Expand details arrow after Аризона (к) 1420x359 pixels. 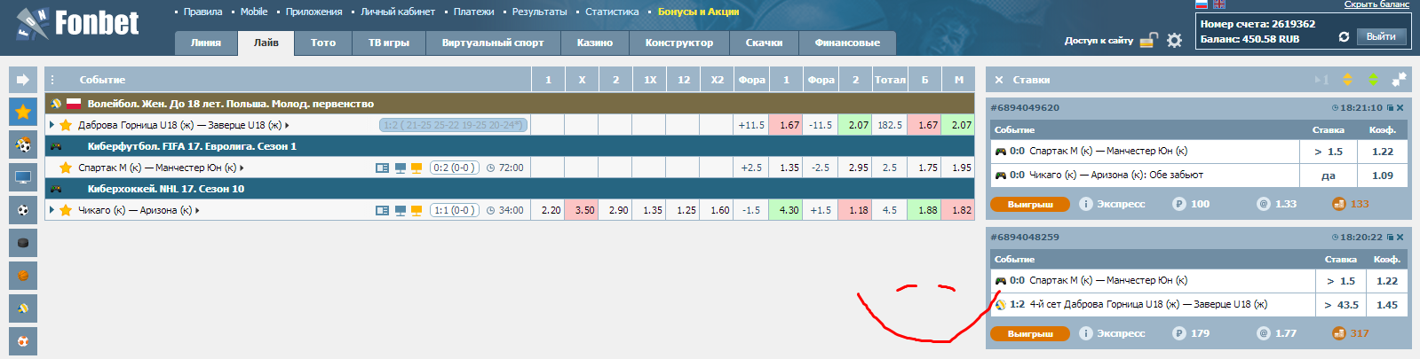click(197, 211)
